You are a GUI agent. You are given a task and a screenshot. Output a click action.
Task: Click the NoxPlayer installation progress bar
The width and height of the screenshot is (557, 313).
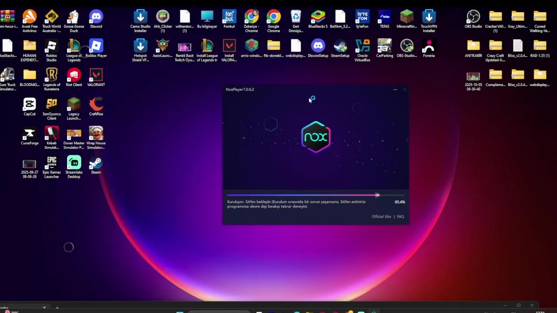tap(316, 195)
